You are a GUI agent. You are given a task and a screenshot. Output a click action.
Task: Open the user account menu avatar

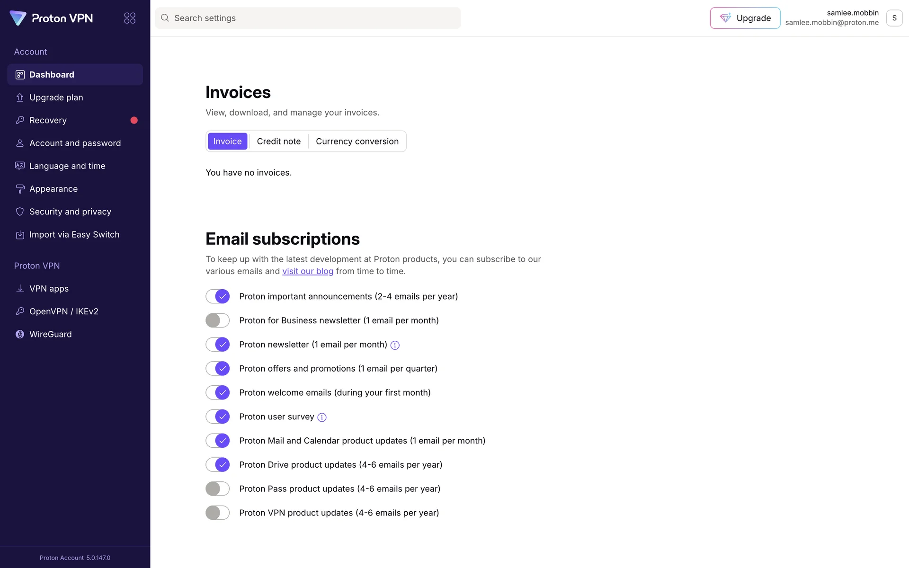point(894,18)
